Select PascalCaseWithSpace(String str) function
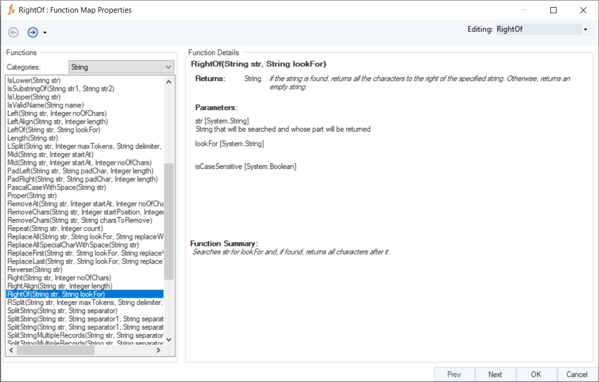 (x=57, y=188)
